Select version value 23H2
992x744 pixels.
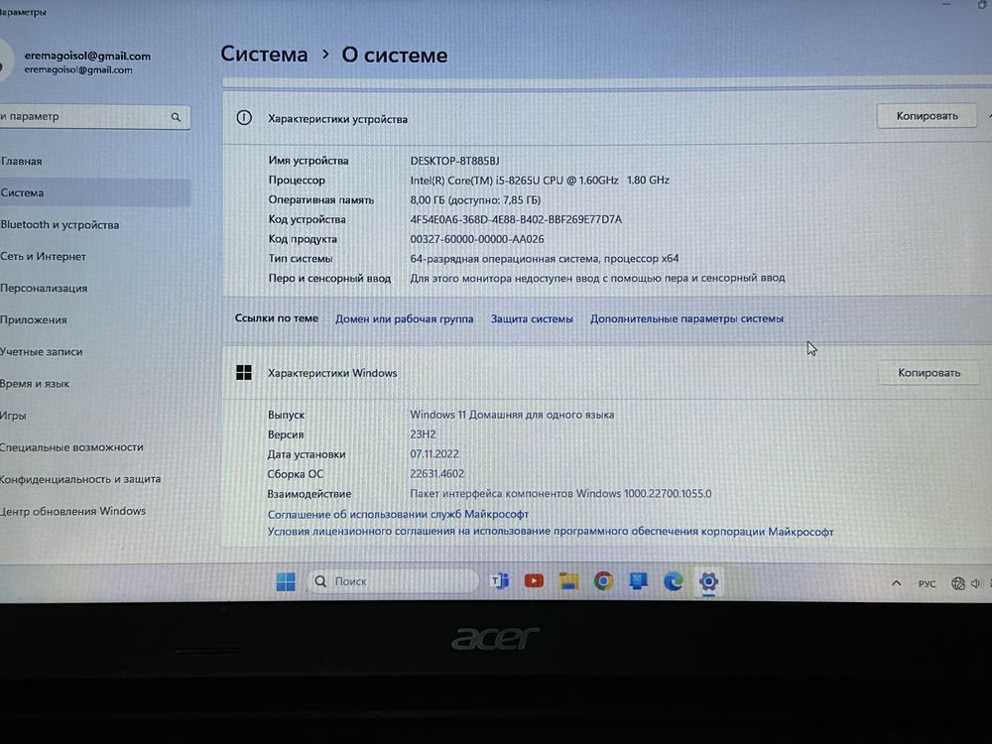pos(423,434)
